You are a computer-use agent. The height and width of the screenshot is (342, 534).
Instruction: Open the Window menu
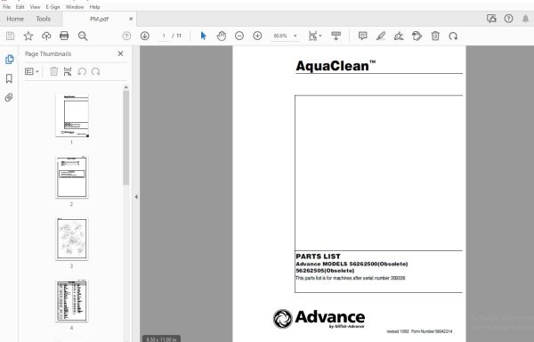(x=75, y=7)
